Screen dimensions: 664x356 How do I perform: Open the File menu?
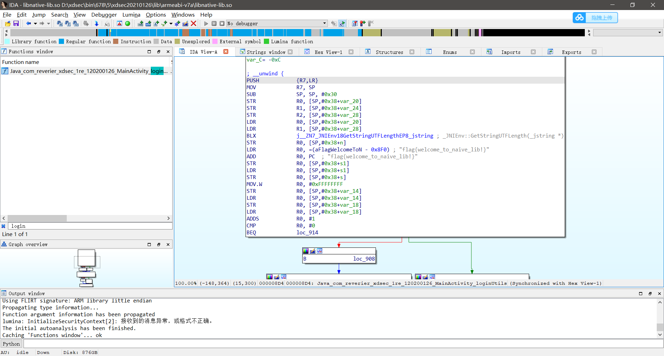(x=7, y=15)
